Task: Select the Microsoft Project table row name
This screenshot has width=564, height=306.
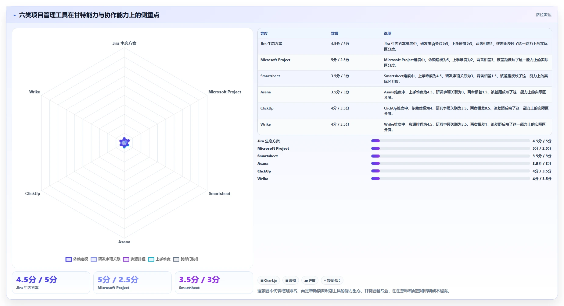Action: (x=275, y=60)
